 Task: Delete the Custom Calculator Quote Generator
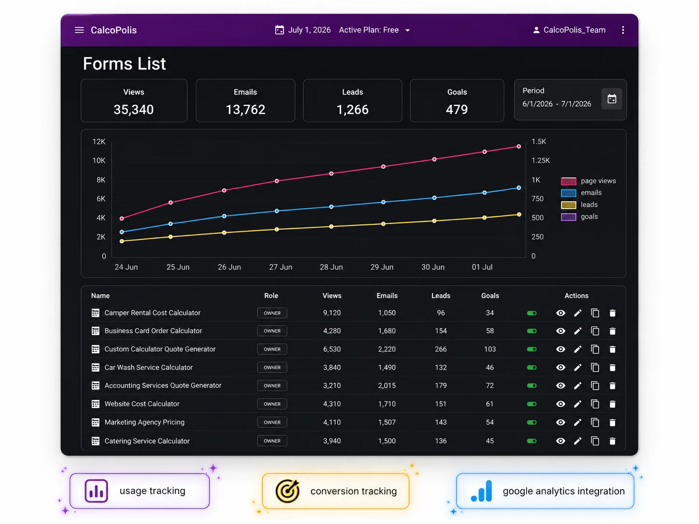click(613, 349)
